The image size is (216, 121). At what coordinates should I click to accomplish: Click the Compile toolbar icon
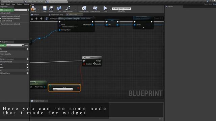coord(33,8)
